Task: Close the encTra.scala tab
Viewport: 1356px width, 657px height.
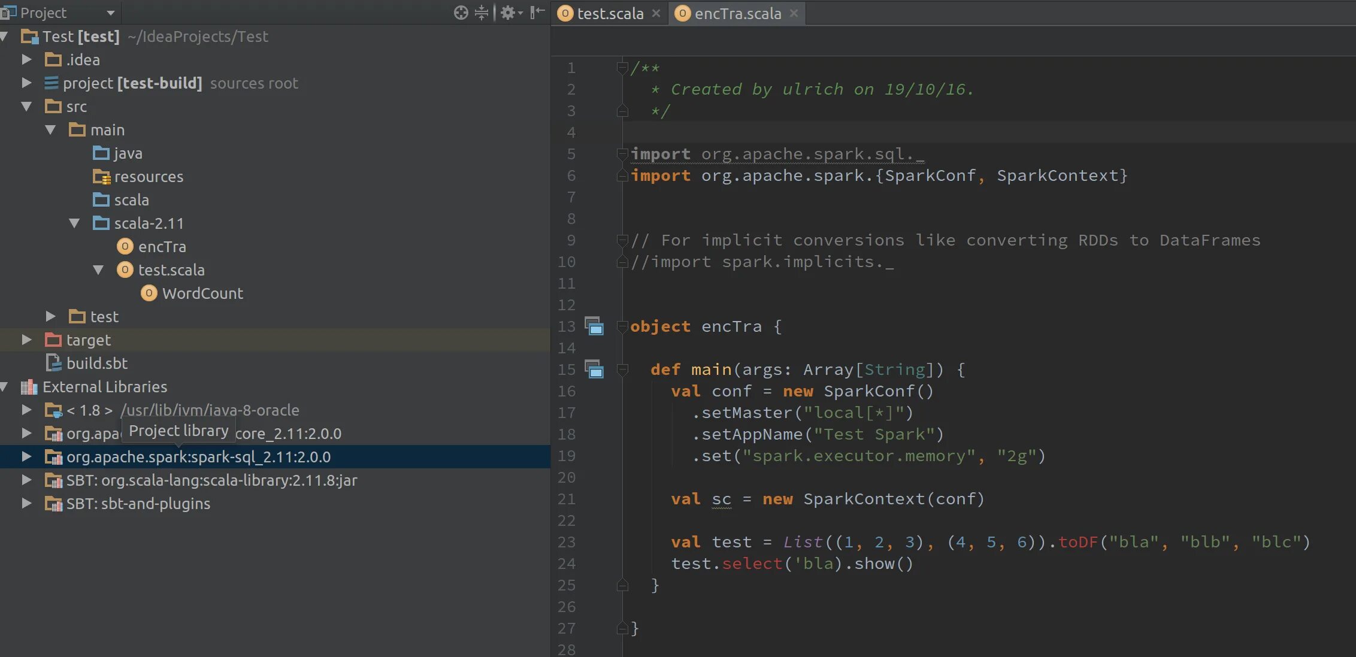Action: tap(794, 13)
